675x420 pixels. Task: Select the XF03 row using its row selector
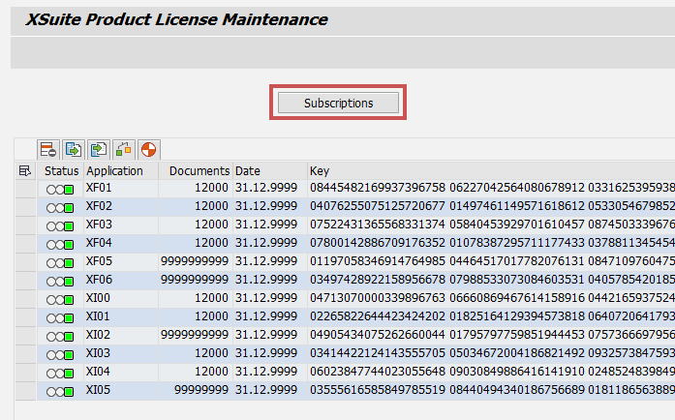coord(25,225)
